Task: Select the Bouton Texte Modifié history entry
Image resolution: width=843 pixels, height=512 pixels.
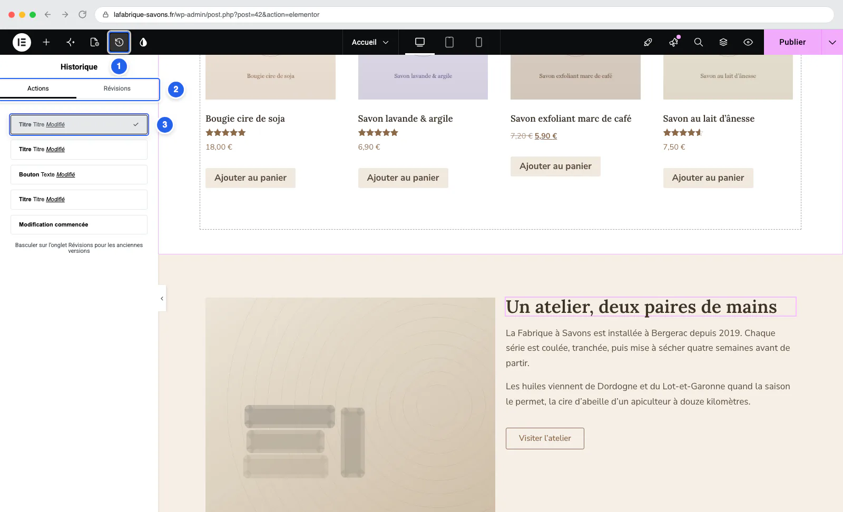Action: coord(79,174)
